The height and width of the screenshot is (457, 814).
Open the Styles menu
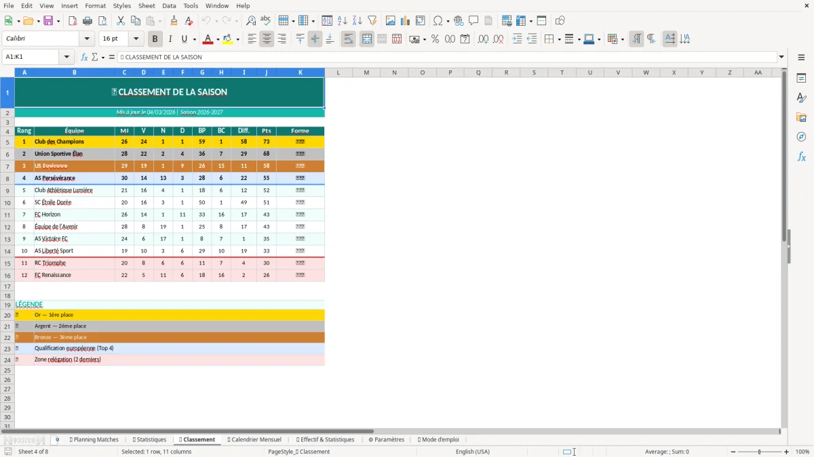point(122,5)
